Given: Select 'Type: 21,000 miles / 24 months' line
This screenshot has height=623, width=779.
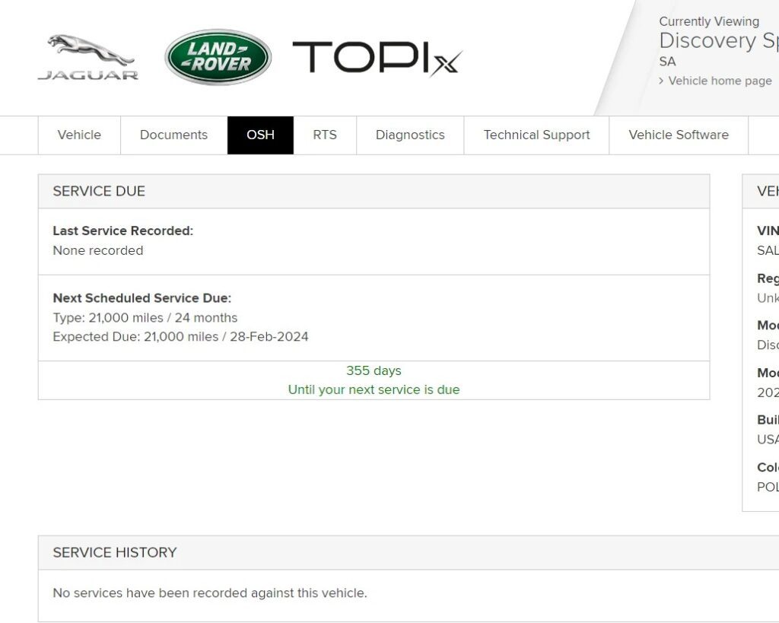Looking at the screenshot, I should pos(145,318).
